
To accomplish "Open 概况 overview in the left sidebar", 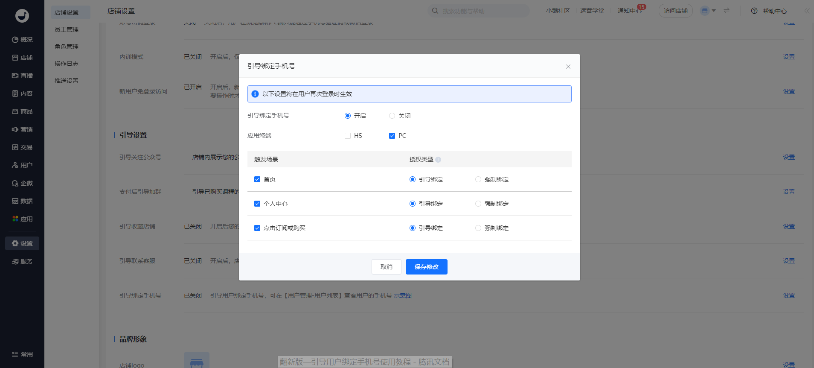I will 22,40.
